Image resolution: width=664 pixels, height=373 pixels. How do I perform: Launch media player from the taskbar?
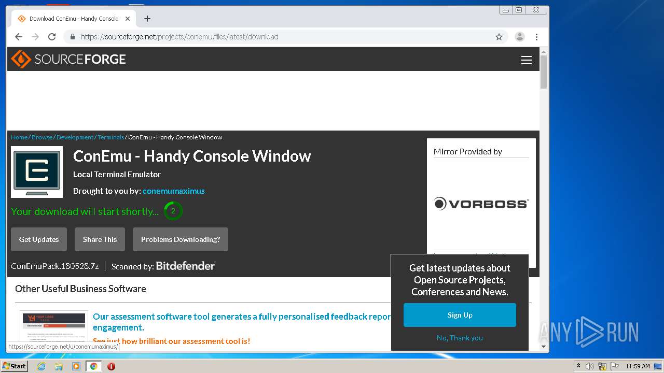(76, 366)
